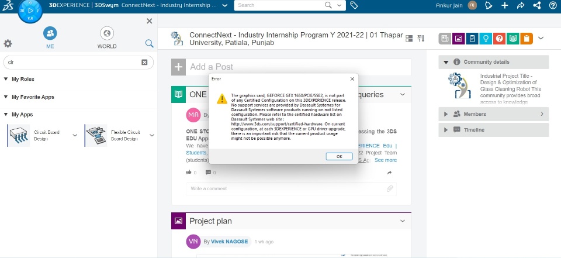Click OK in the Error dialog
Image resolution: width=561 pixels, height=258 pixels.
click(339, 156)
